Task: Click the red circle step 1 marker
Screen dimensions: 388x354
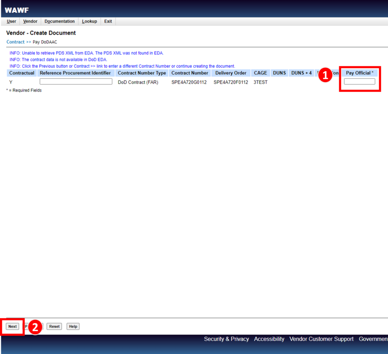Action: 325,75
